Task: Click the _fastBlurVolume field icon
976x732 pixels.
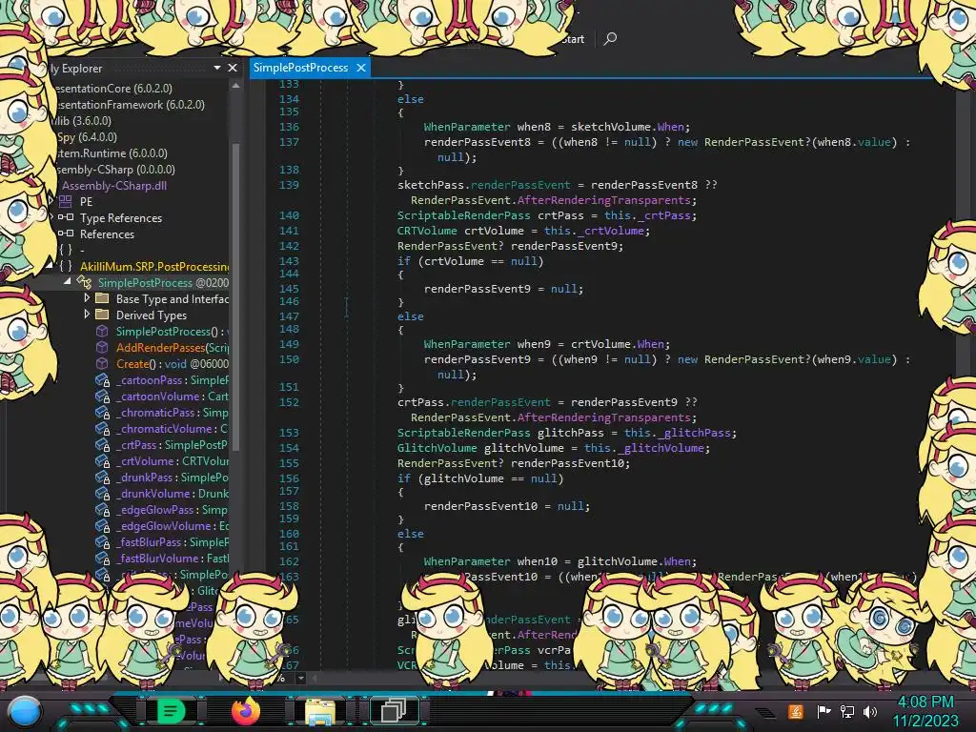Action: (103, 558)
